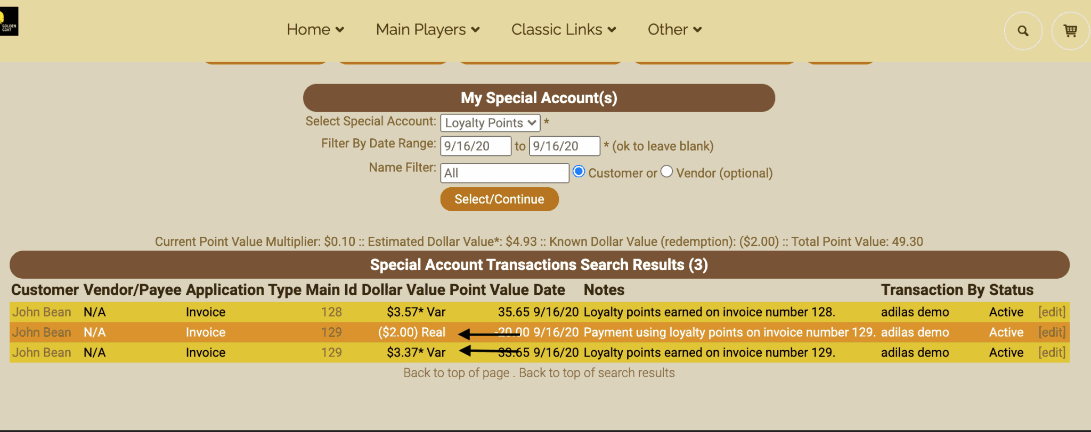Click the Dollar Value column header
Image resolution: width=1091 pixels, height=432 pixels.
pos(404,290)
